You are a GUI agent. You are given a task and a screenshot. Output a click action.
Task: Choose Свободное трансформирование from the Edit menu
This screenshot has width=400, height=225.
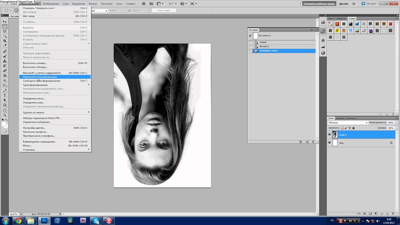coord(55,81)
